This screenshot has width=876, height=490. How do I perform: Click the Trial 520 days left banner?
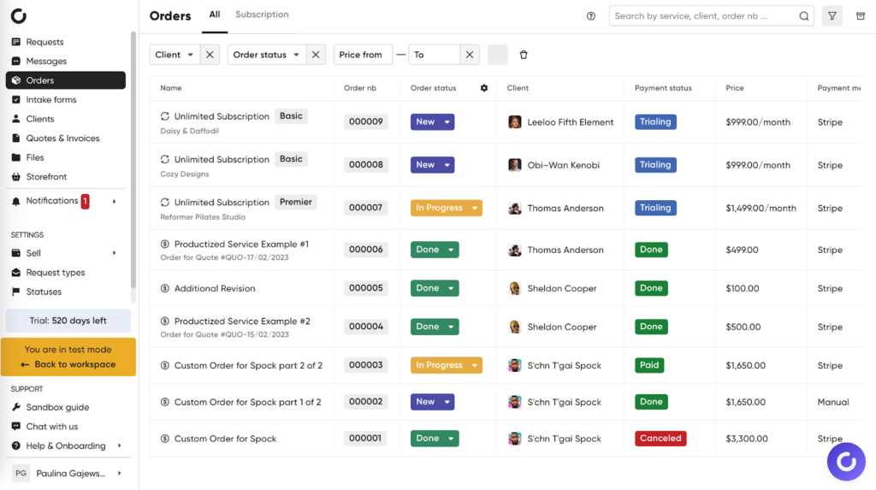tap(68, 321)
